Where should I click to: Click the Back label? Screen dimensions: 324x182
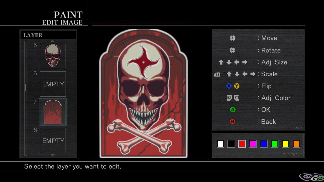tap(269, 122)
